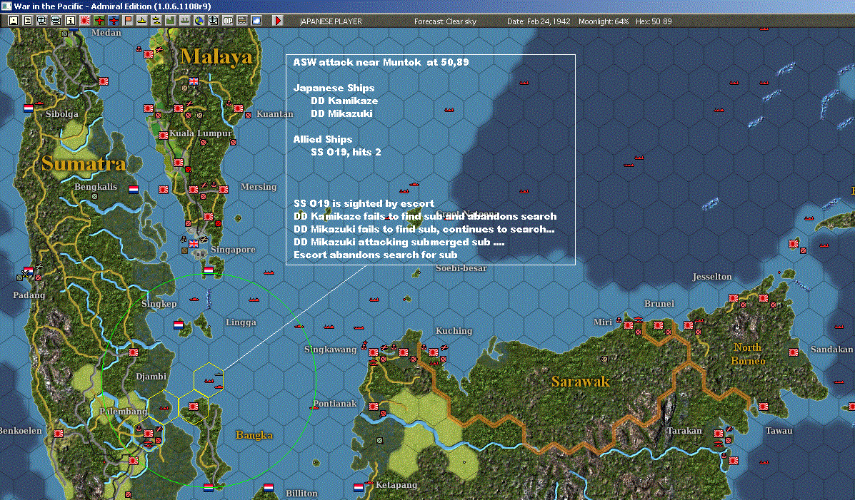The height and width of the screenshot is (500, 855).
Task: Click the rising sun flag toolbar icon
Action: (85, 21)
